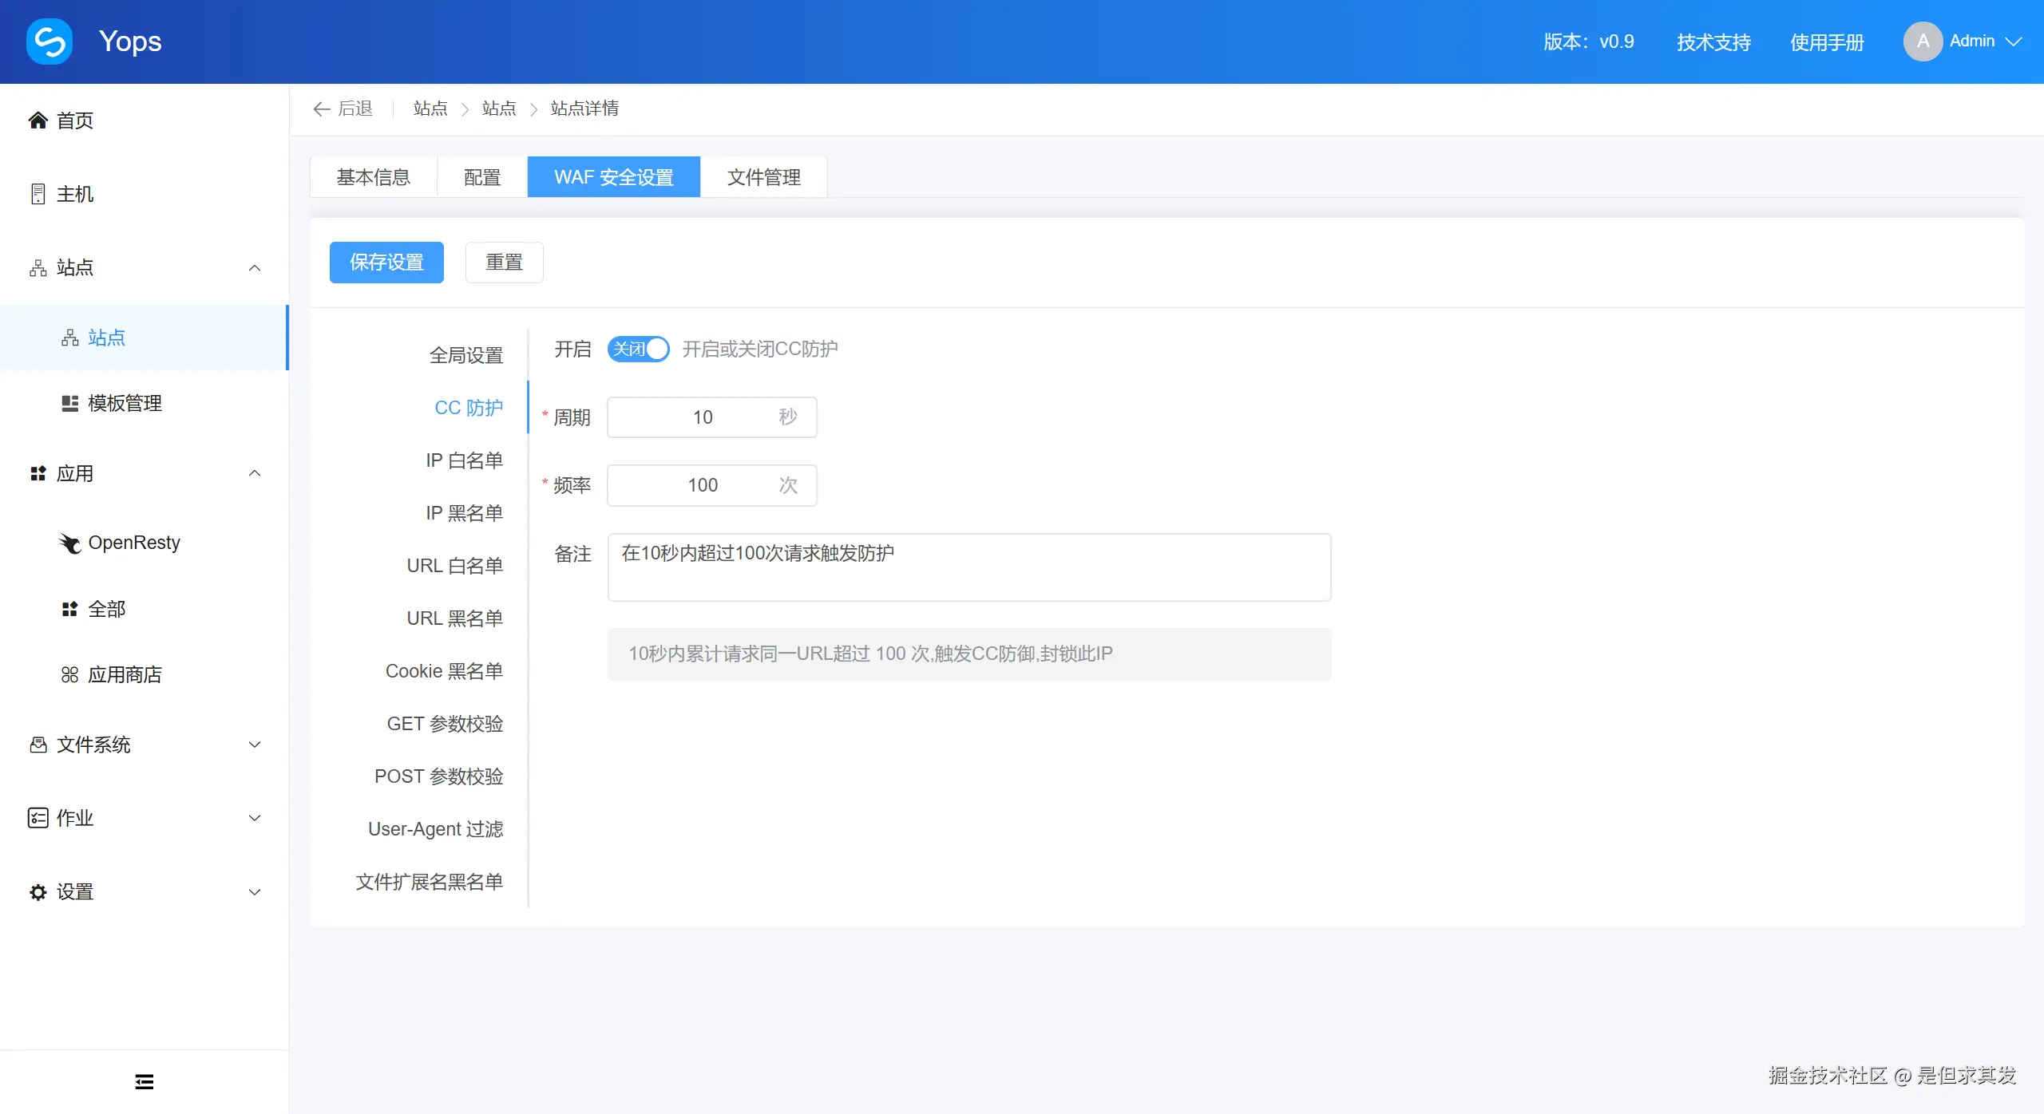The image size is (2044, 1114).
Task: Click the home icon beside 首页
Action: tap(38, 120)
